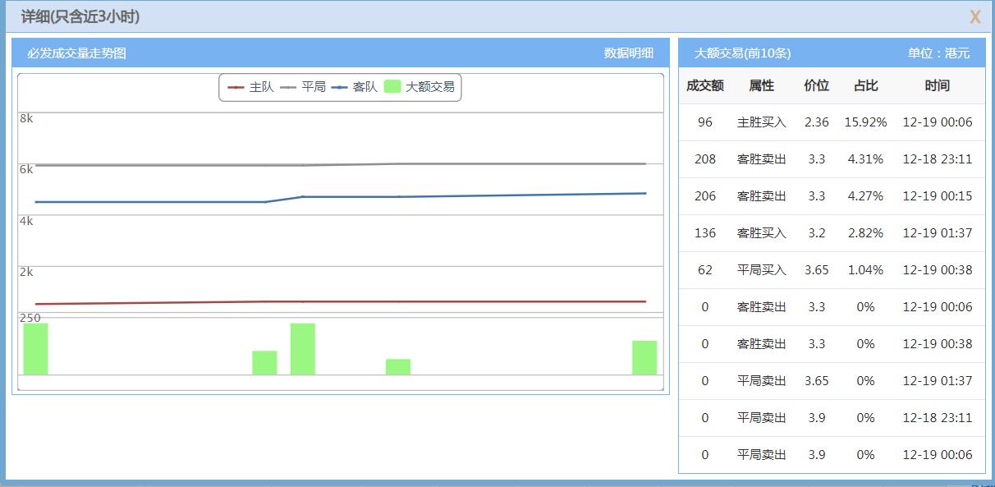Image resolution: width=995 pixels, height=487 pixels.
Task: Click the 价位 column header
Action: point(816,85)
